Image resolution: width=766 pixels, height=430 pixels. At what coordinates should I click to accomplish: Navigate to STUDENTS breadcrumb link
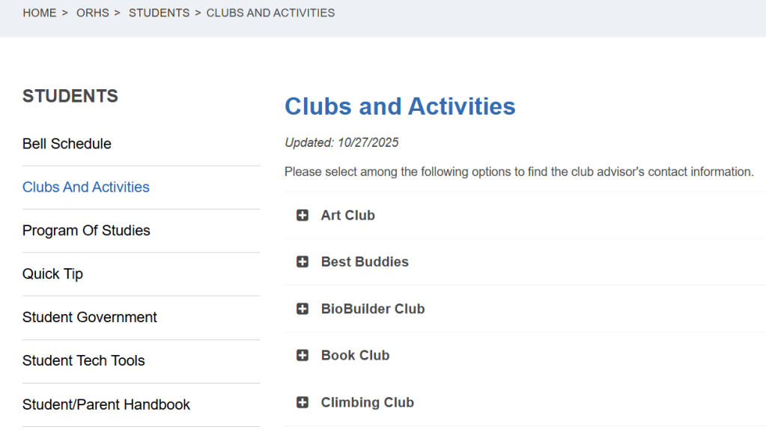(x=159, y=13)
